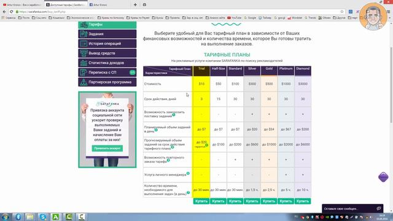This screenshot has height=221, width=393.
Task: Open the purple chat widget bubble
Action: (x=383, y=177)
